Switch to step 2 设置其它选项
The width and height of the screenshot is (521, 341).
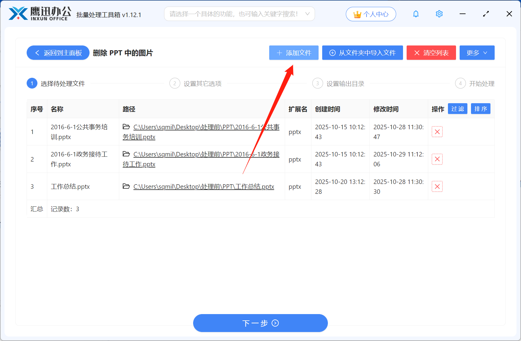(x=175, y=83)
